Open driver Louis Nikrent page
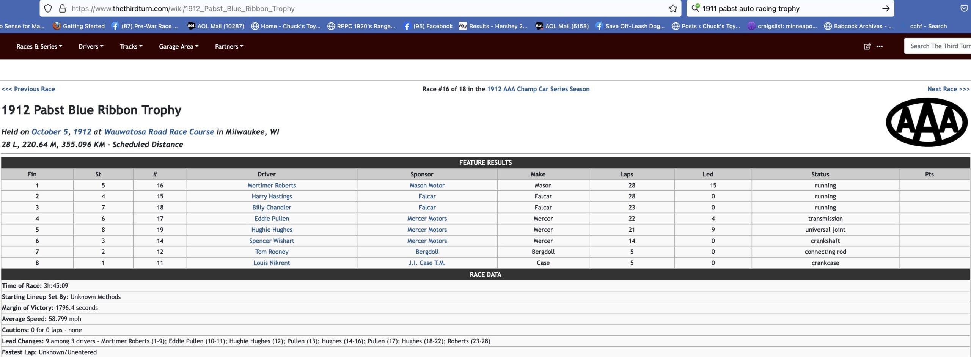This screenshot has width=971, height=357. point(272,263)
